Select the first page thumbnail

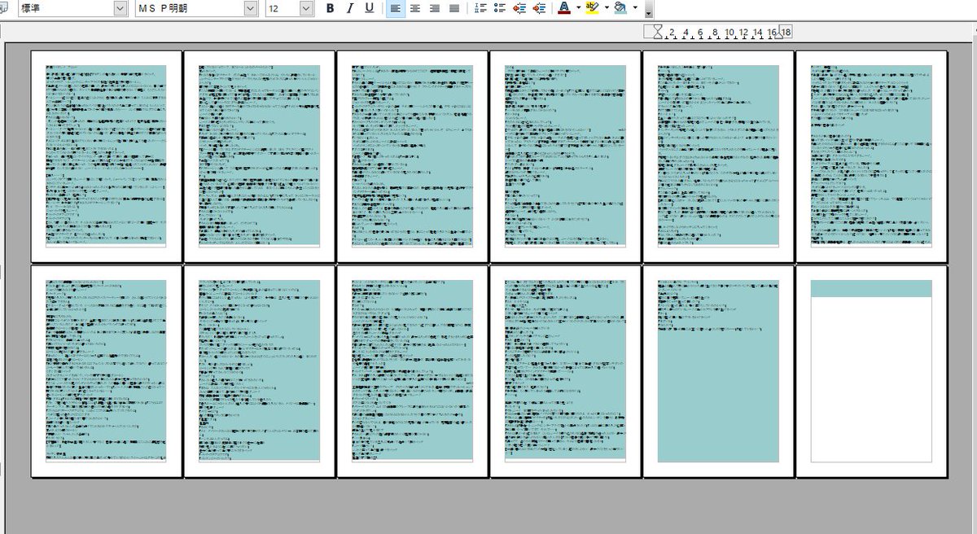pyautogui.click(x=106, y=156)
